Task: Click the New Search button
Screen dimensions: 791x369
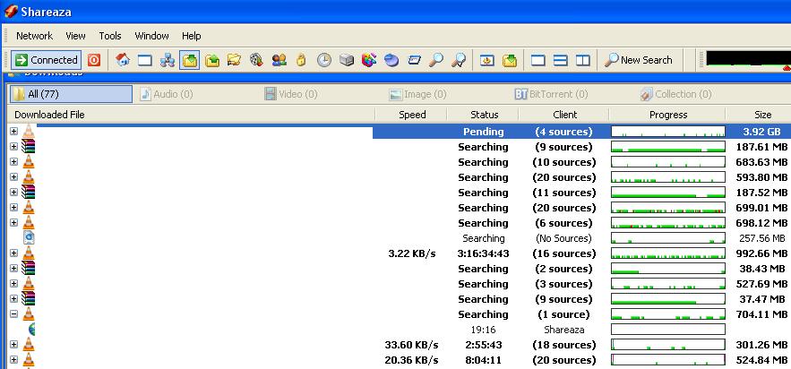Action: 639,60
